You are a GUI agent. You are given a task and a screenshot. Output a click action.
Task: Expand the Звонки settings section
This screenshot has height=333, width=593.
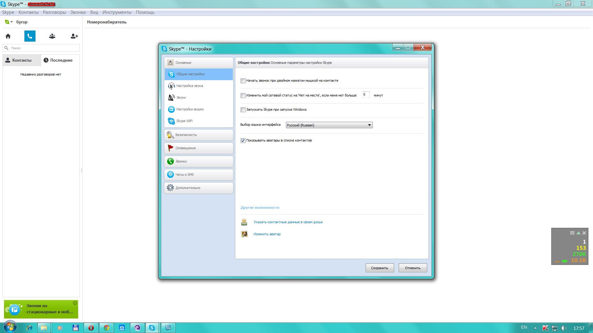point(199,161)
